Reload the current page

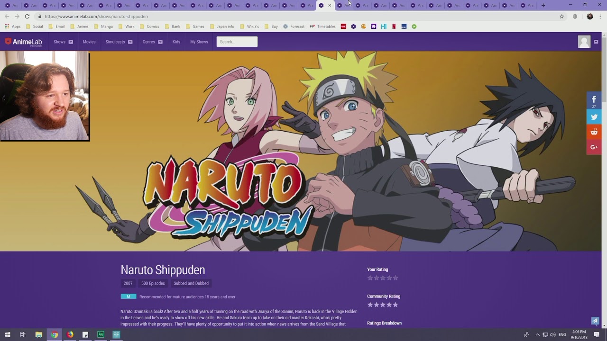click(x=27, y=16)
